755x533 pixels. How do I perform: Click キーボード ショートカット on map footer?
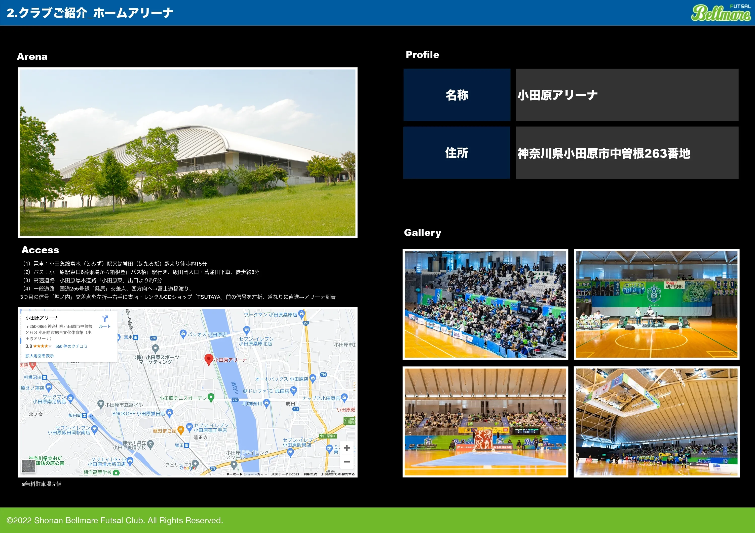246,474
